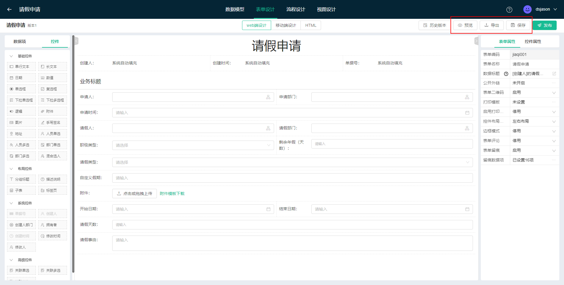Click the 附件模板下载 link
Image resolution: width=564 pixels, height=285 pixels.
click(x=172, y=194)
